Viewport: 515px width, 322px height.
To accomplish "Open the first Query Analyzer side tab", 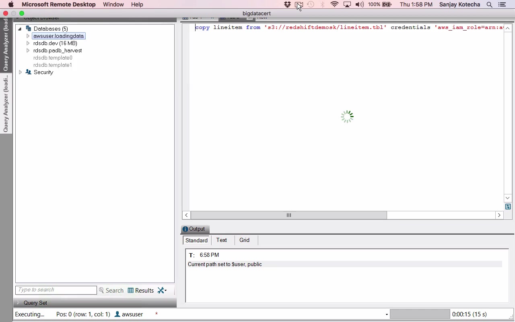I will [6, 45].
